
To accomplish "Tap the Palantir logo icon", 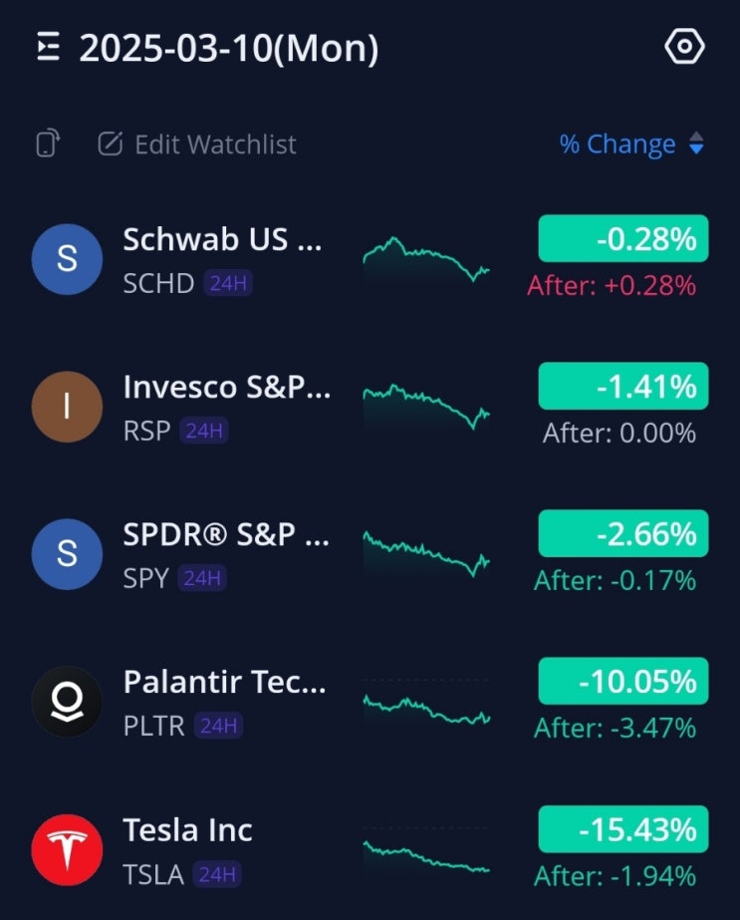I will click(x=67, y=702).
